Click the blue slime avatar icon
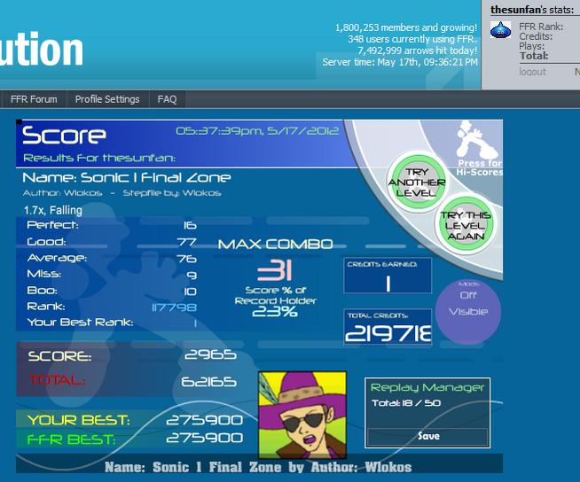 500,30
